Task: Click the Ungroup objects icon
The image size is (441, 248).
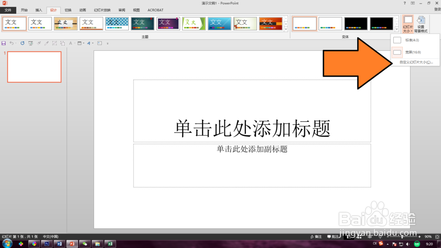Action: point(63,43)
